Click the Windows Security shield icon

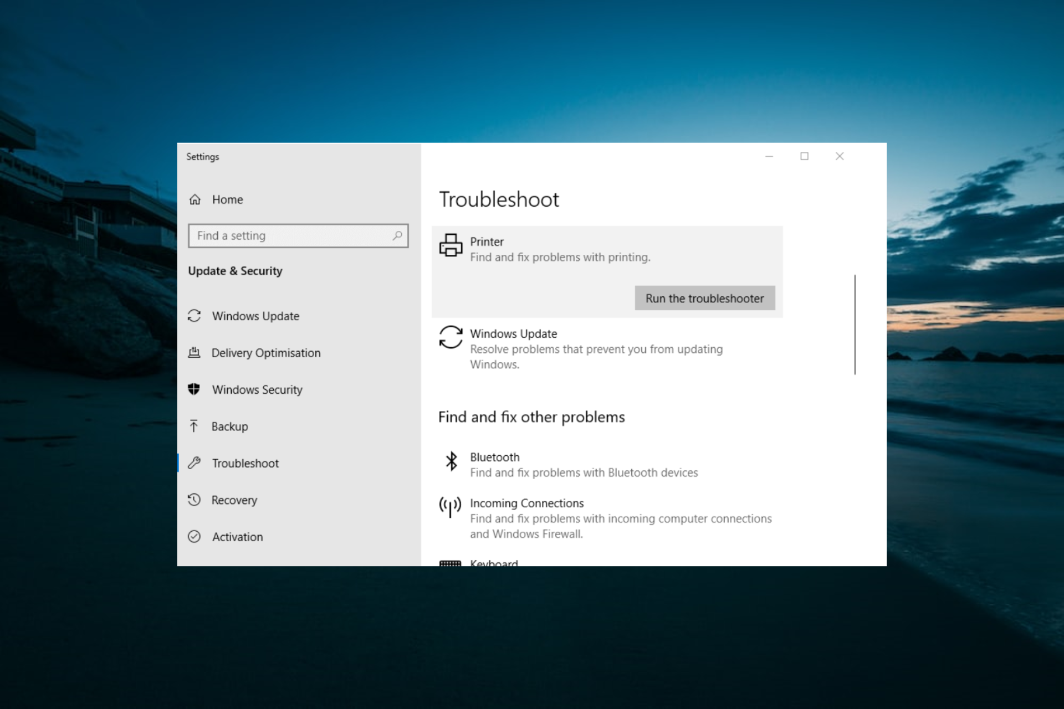(196, 388)
